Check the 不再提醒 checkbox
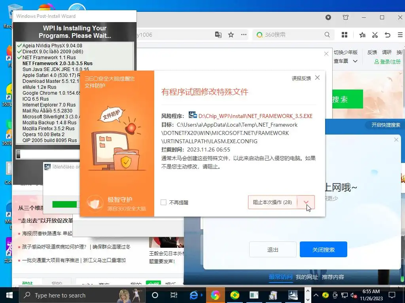The image size is (405, 303). (163, 202)
